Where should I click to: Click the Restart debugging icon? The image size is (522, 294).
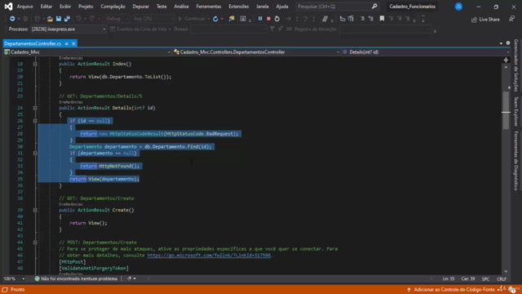tap(277, 19)
